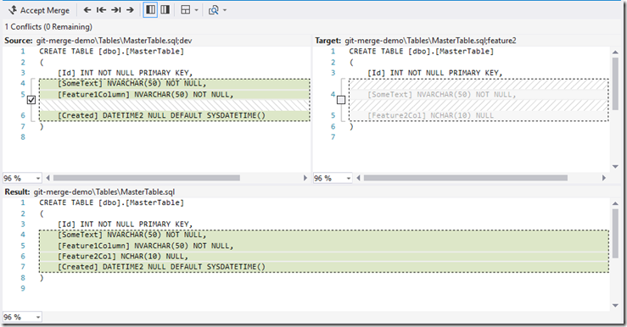Click Target pane scroll-left arrow
The width and height of the screenshot is (627, 327).
click(358, 178)
